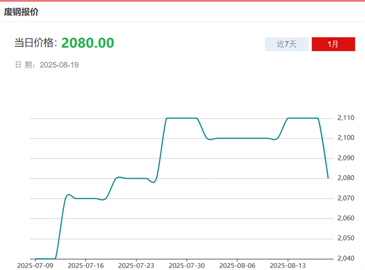The width and height of the screenshot is (365, 270).
Task: Click the 2,040 y-axis value label
Action: (346, 258)
